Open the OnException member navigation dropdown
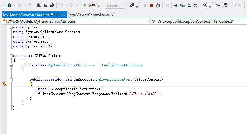247x134 pixels. tap(199, 21)
